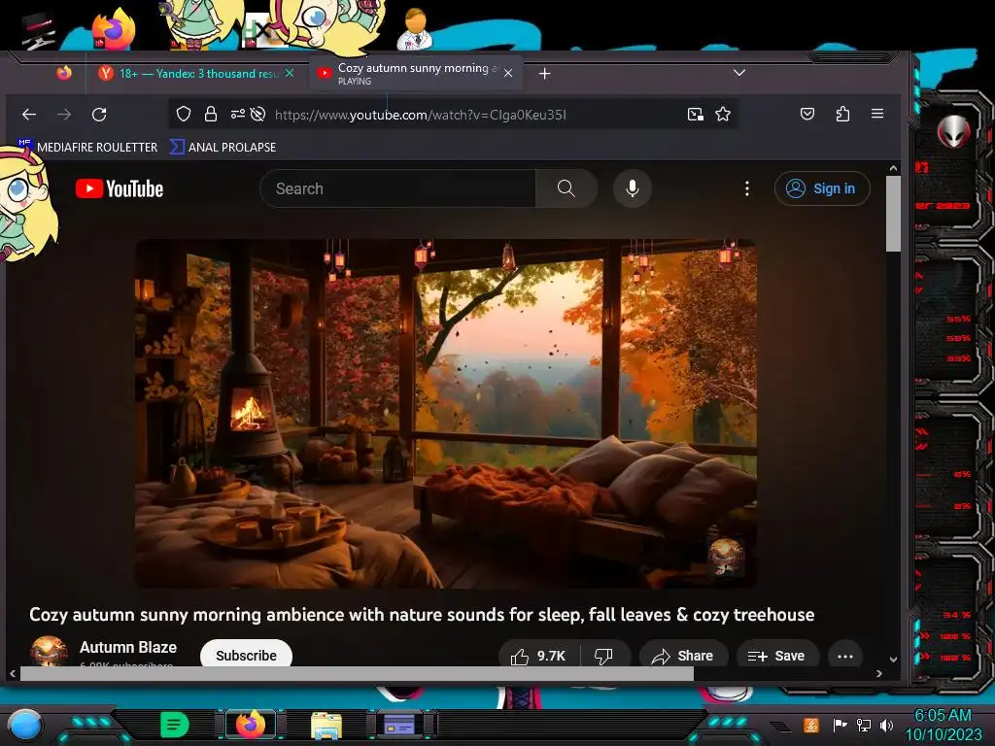Viewport: 995px width, 746px height.
Task: Open a new tab with plus button
Action: 544,74
